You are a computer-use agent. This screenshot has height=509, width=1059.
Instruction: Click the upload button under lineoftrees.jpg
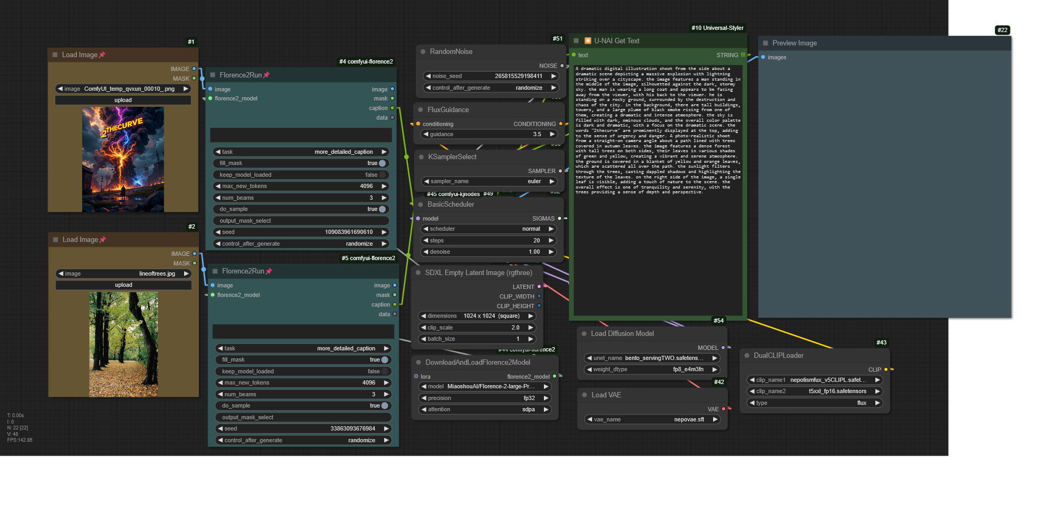[x=123, y=285]
